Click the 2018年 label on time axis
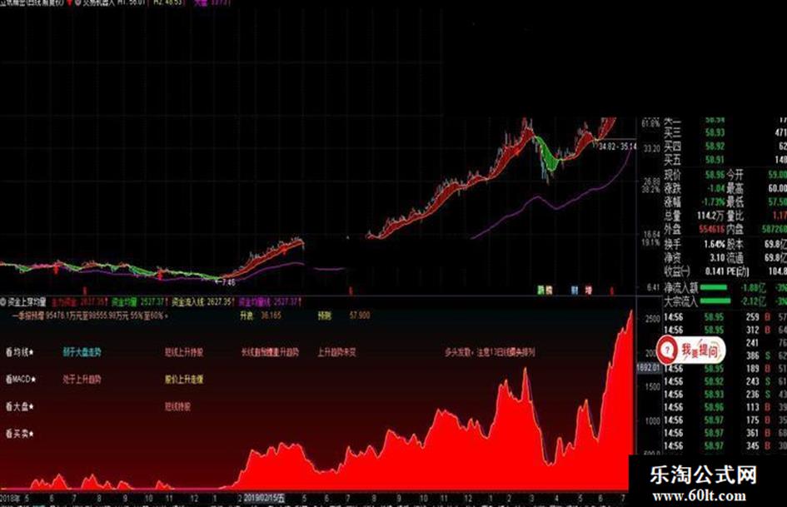 click(x=11, y=499)
